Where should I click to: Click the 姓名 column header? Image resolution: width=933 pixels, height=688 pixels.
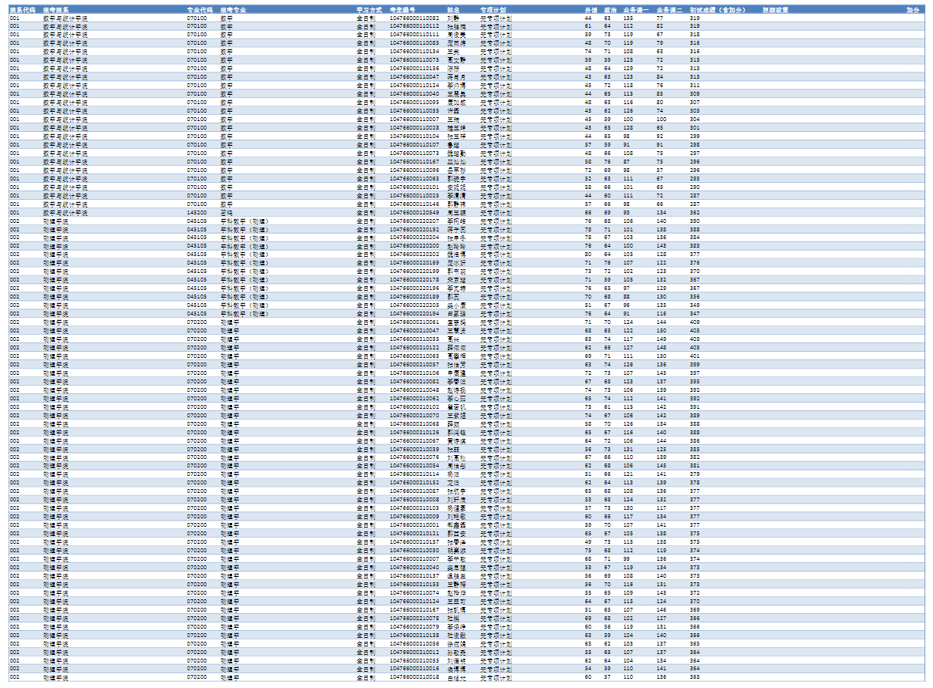[453, 10]
